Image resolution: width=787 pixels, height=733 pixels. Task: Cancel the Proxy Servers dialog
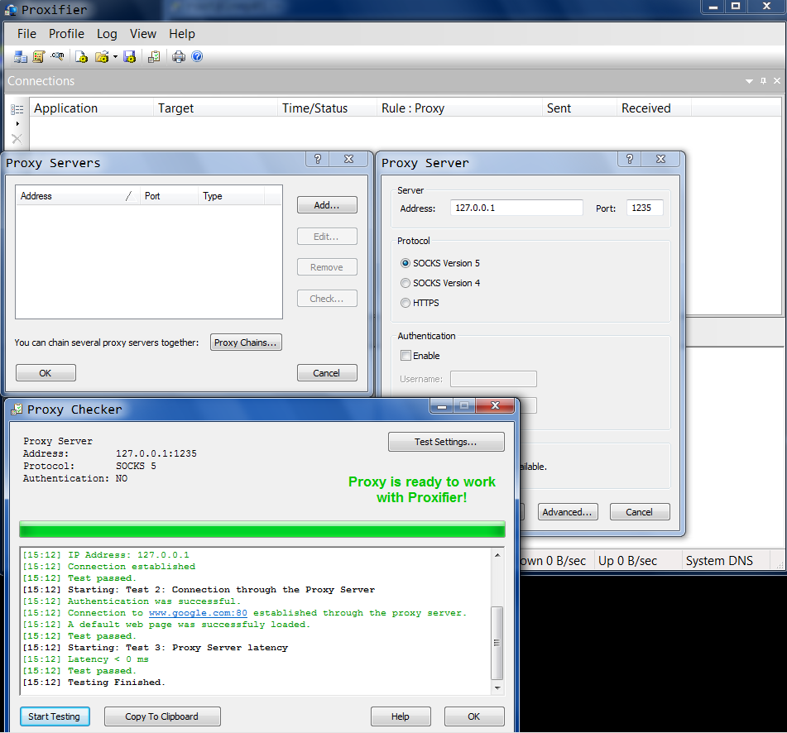[x=327, y=373]
